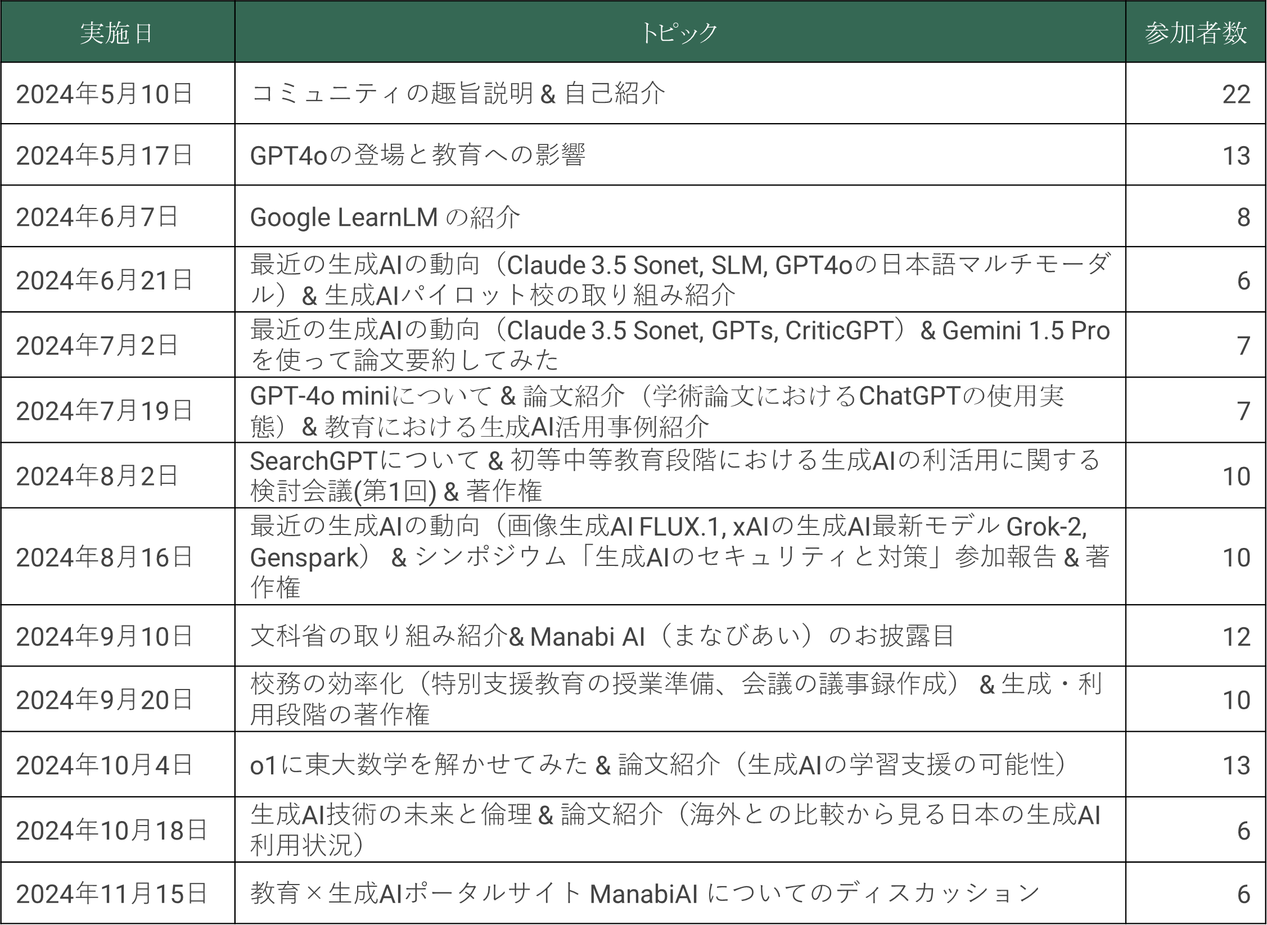This screenshot has height=925, width=1267.
Task: Click topic mentioning FLUX.1 and Grok-2
Action: pyautogui.click(x=680, y=557)
